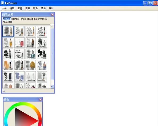Open the 颜色 (Color) menu
The width and height of the screenshot is (158, 126).
(x=35, y=8)
